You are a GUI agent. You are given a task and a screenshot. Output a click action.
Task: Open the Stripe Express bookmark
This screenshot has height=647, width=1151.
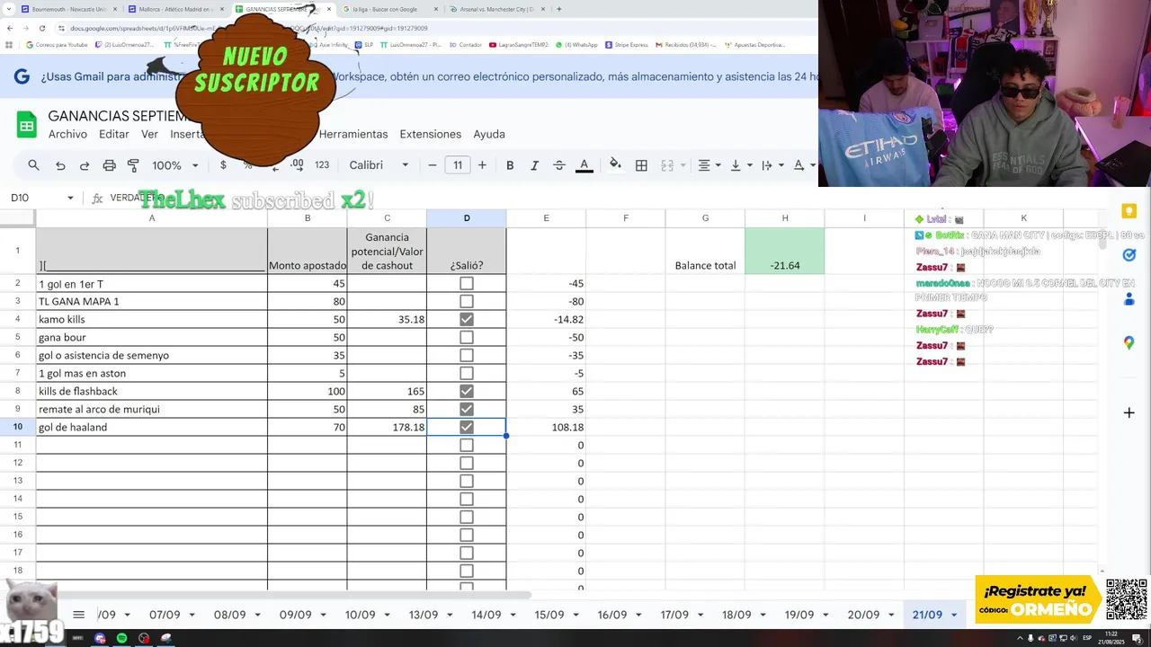(x=626, y=44)
